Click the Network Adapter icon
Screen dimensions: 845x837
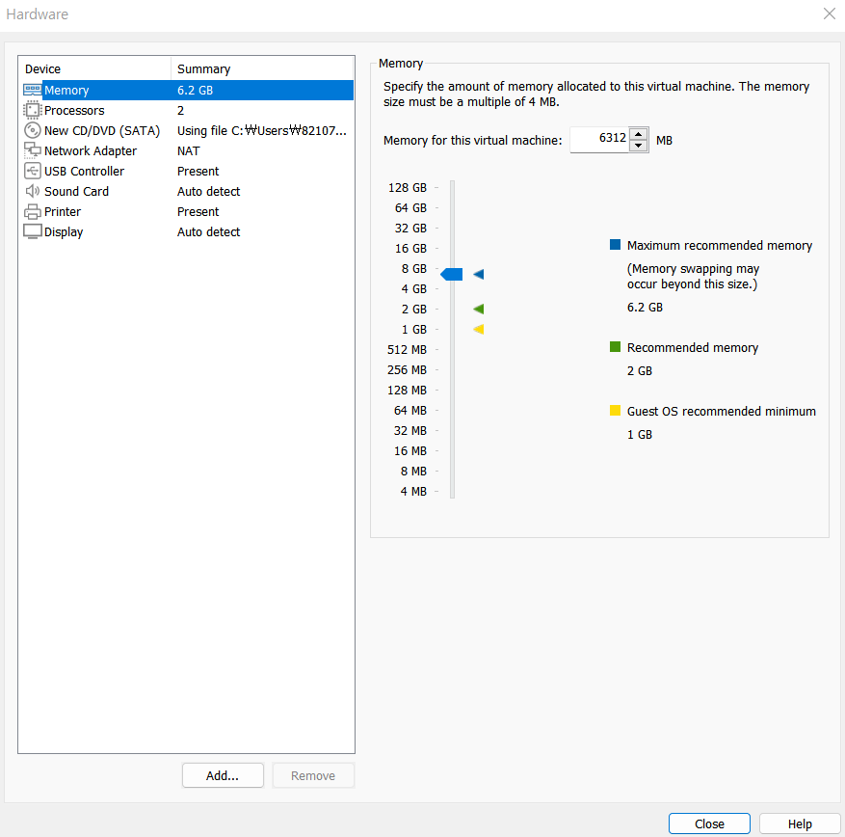coord(33,150)
